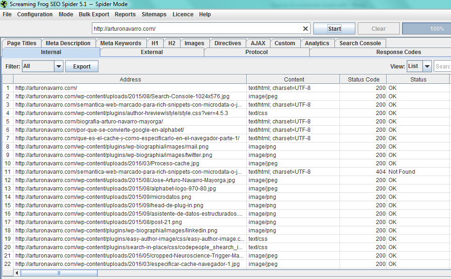Switch to the Search Console tab
Viewport: 451px width, 279px height.
click(360, 43)
